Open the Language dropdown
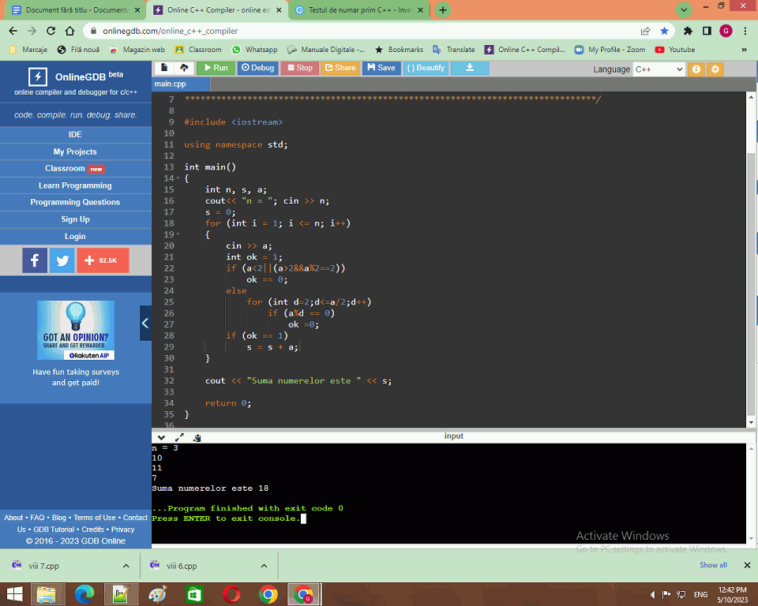 click(659, 69)
